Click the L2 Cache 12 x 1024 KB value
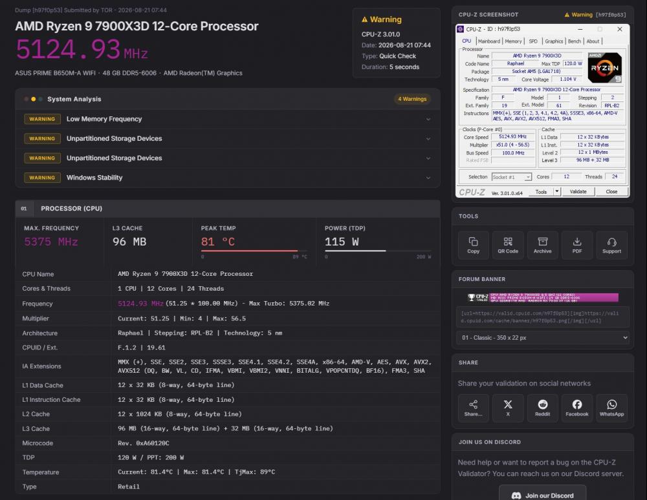The width and height of the screenshot is (647, 500). 179,414
